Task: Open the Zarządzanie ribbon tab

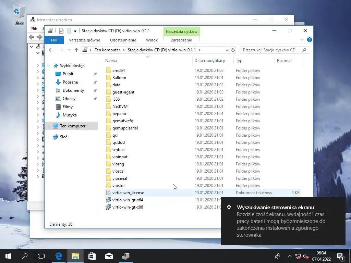Action: (181, 40)
